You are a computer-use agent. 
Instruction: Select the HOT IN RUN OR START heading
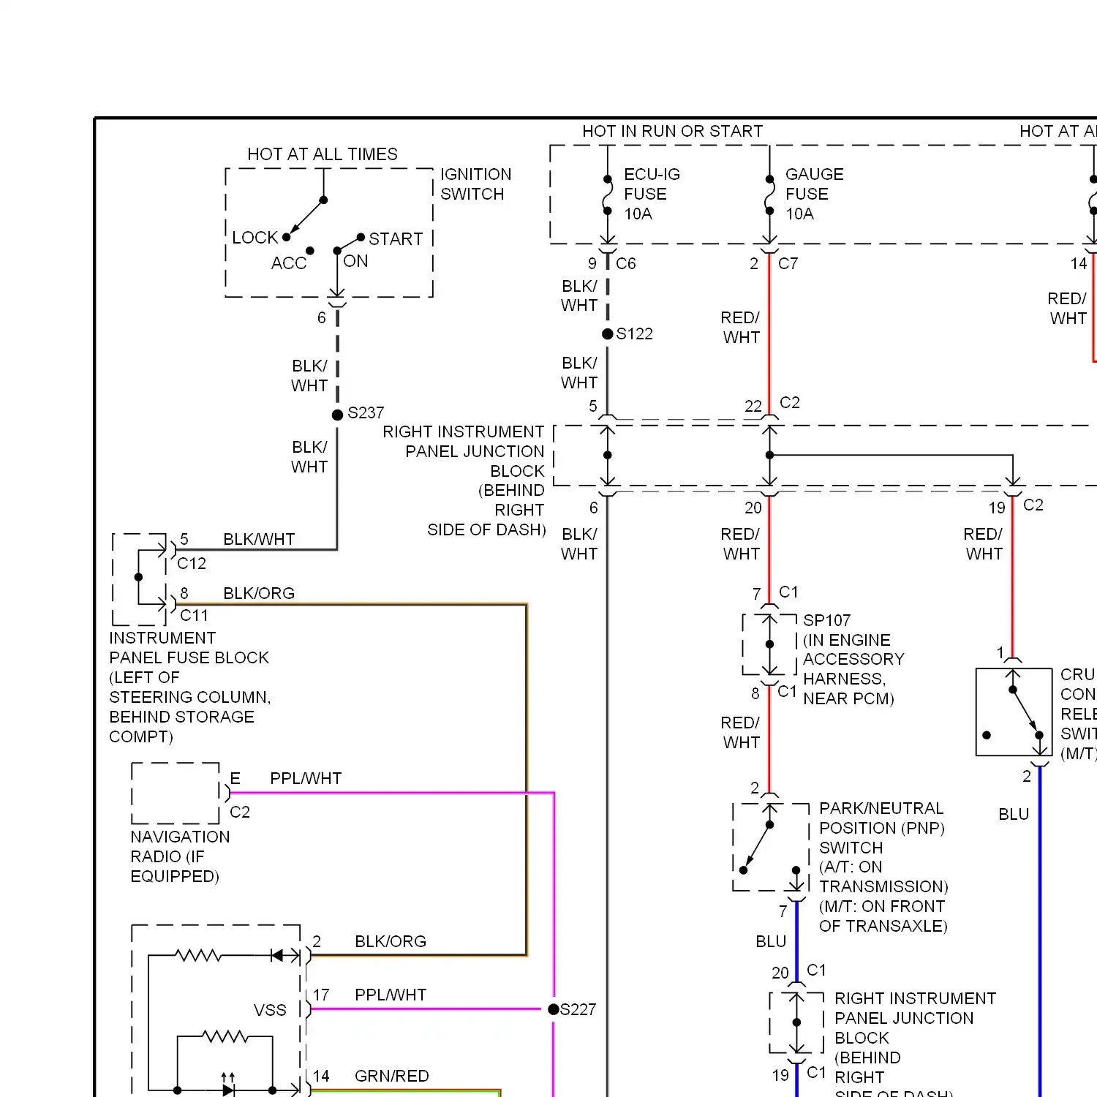tap(672, 132)
